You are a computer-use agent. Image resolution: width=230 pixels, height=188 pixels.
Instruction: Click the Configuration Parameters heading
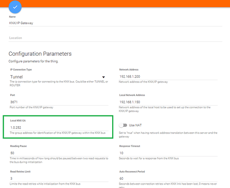(40, 54)
